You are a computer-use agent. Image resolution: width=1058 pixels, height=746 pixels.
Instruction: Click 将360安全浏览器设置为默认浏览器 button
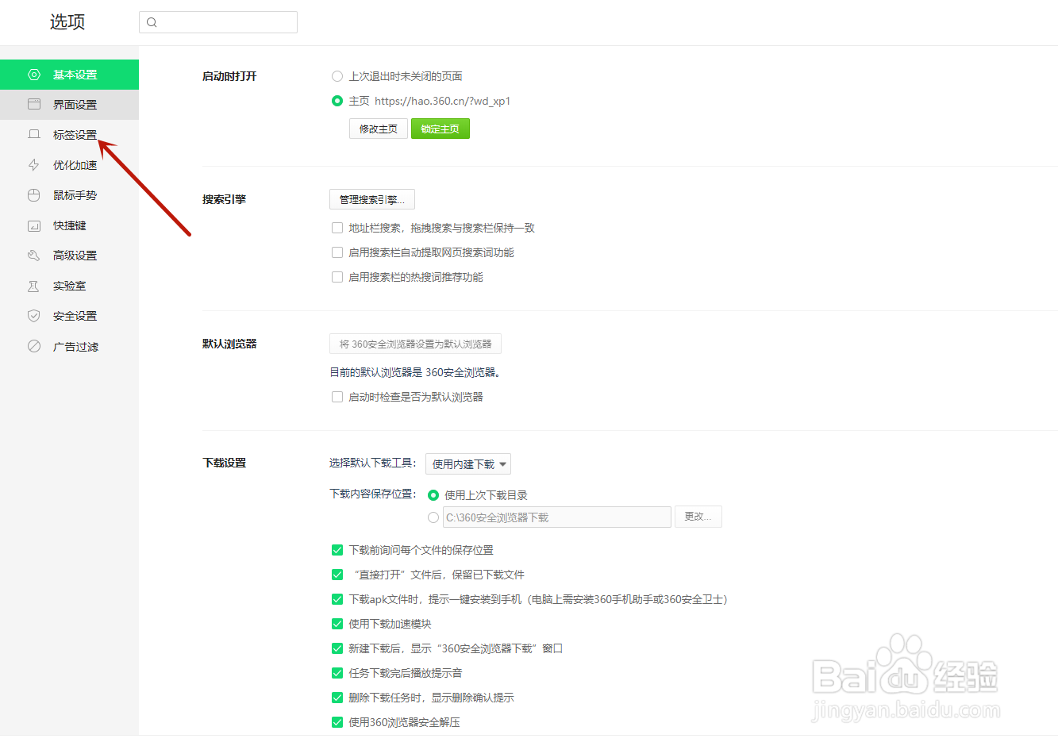pyautogui.click(x=415, y=344)
